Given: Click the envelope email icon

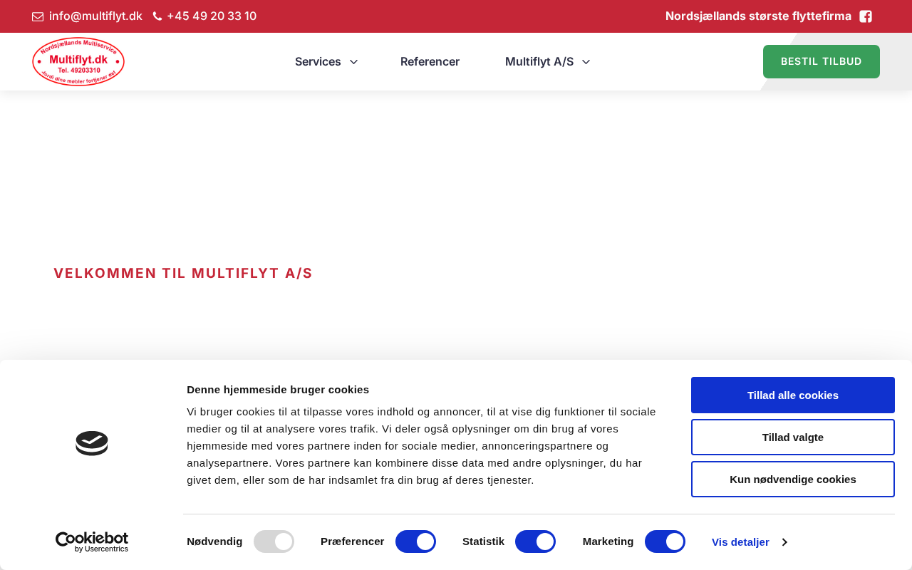Looking at the screenshot, I should click(x=38, y=16).
